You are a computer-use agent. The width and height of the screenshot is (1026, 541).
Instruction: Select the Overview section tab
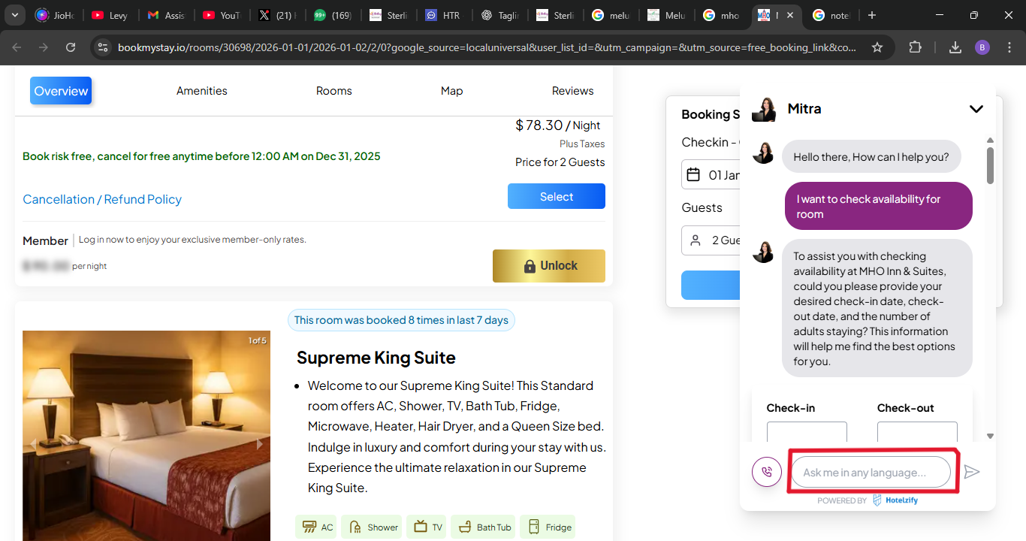point(61,91)
